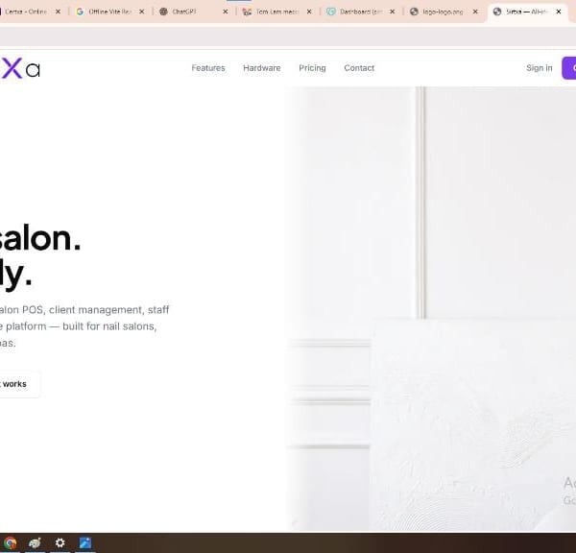Close the Offline Vite tab
This screenshot has width=576, height=553.
click(x=142, y=12)
